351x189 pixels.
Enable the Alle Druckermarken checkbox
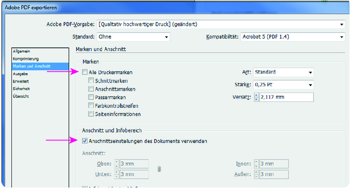click(85, 73)
